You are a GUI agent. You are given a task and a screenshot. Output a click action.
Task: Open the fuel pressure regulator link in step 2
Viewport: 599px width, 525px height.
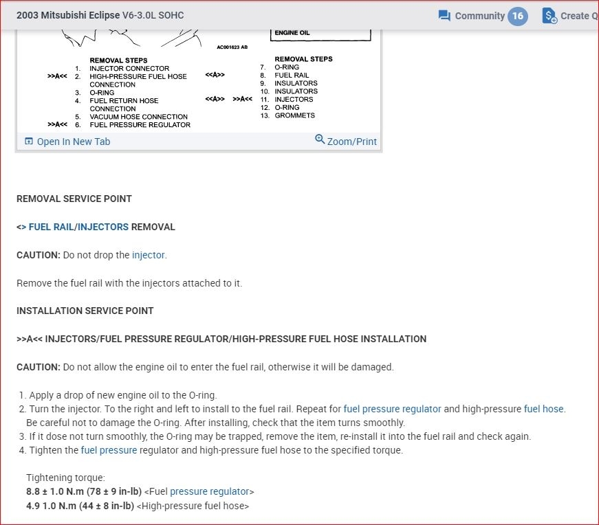392,409
